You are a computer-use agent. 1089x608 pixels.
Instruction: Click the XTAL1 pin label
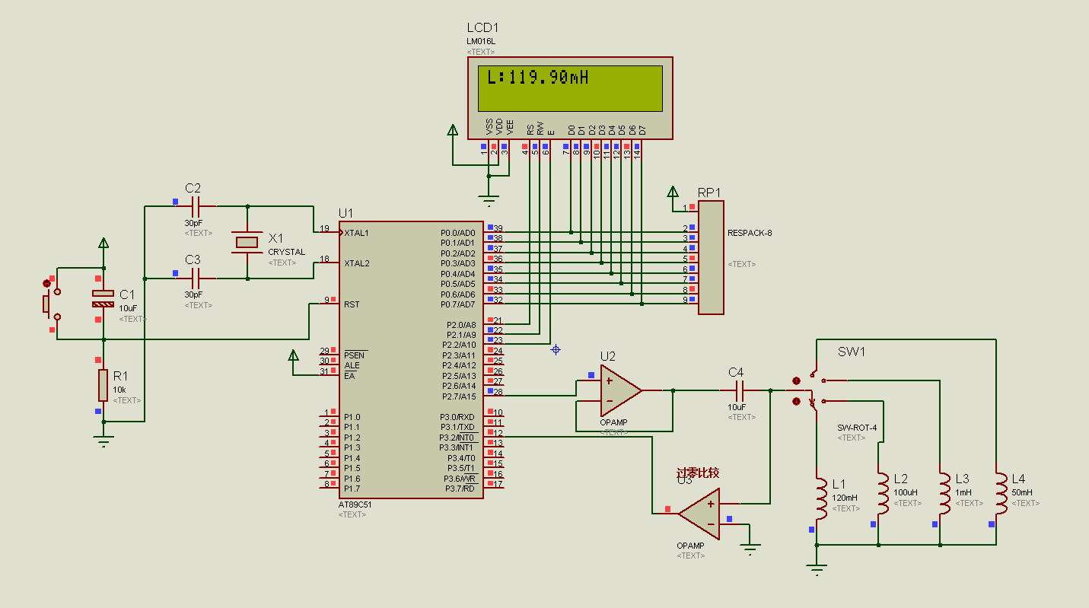pos(357,232)
